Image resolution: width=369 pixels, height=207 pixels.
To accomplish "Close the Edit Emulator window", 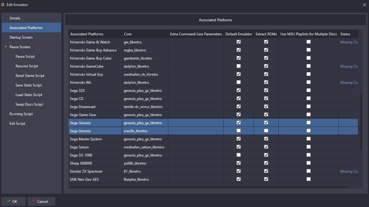I will 364,5.
